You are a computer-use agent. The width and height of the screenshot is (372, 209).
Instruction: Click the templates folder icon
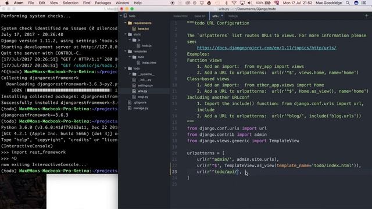(x=130, y=52)
